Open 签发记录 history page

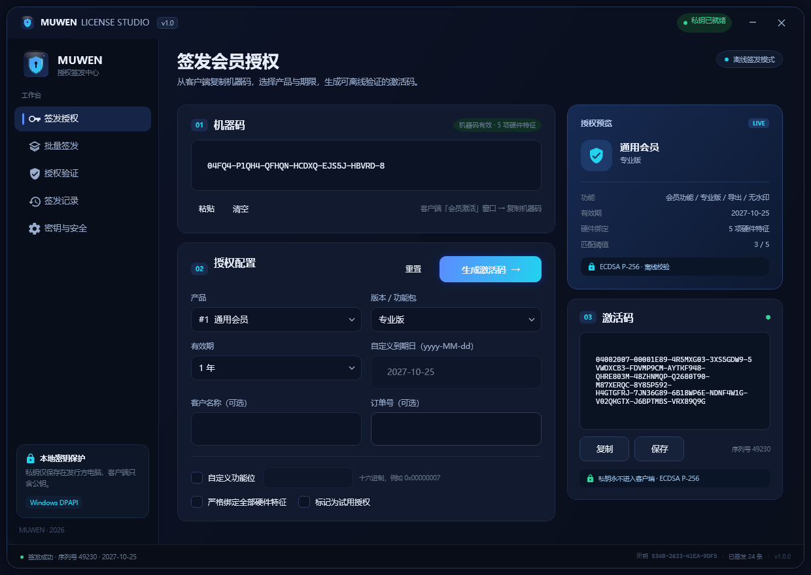tap(83, 201)
